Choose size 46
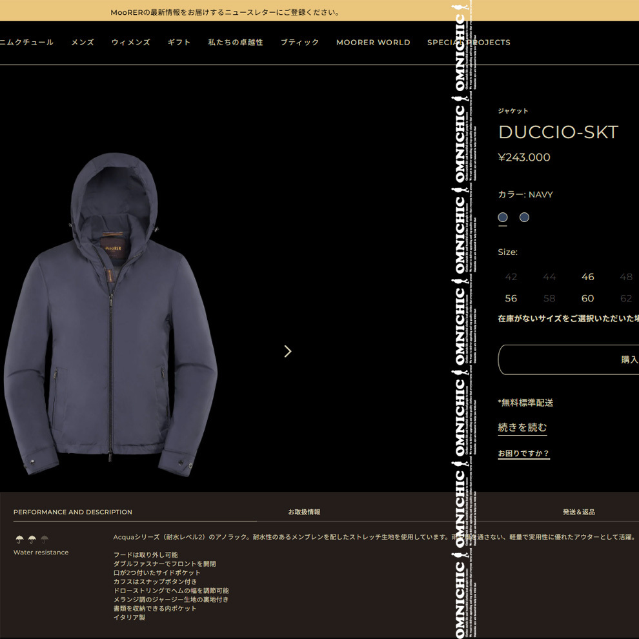639x639 pixels. [587, 277]
